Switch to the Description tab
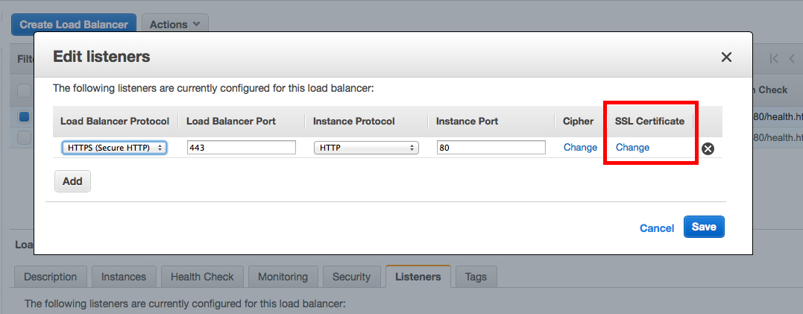Screen dimensions: 803x314 point(50,277)
